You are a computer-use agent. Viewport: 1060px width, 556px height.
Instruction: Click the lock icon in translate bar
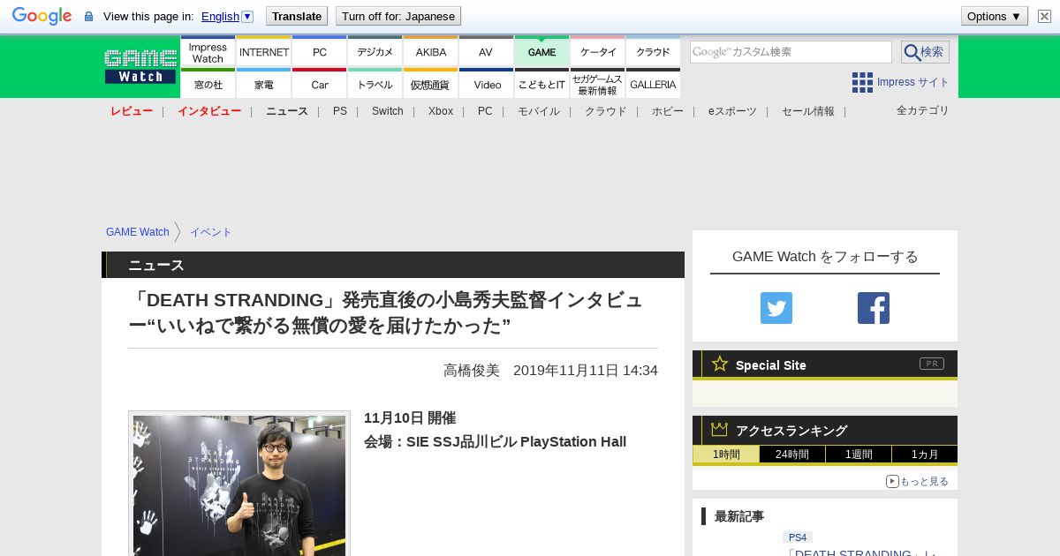pos(88,17)
